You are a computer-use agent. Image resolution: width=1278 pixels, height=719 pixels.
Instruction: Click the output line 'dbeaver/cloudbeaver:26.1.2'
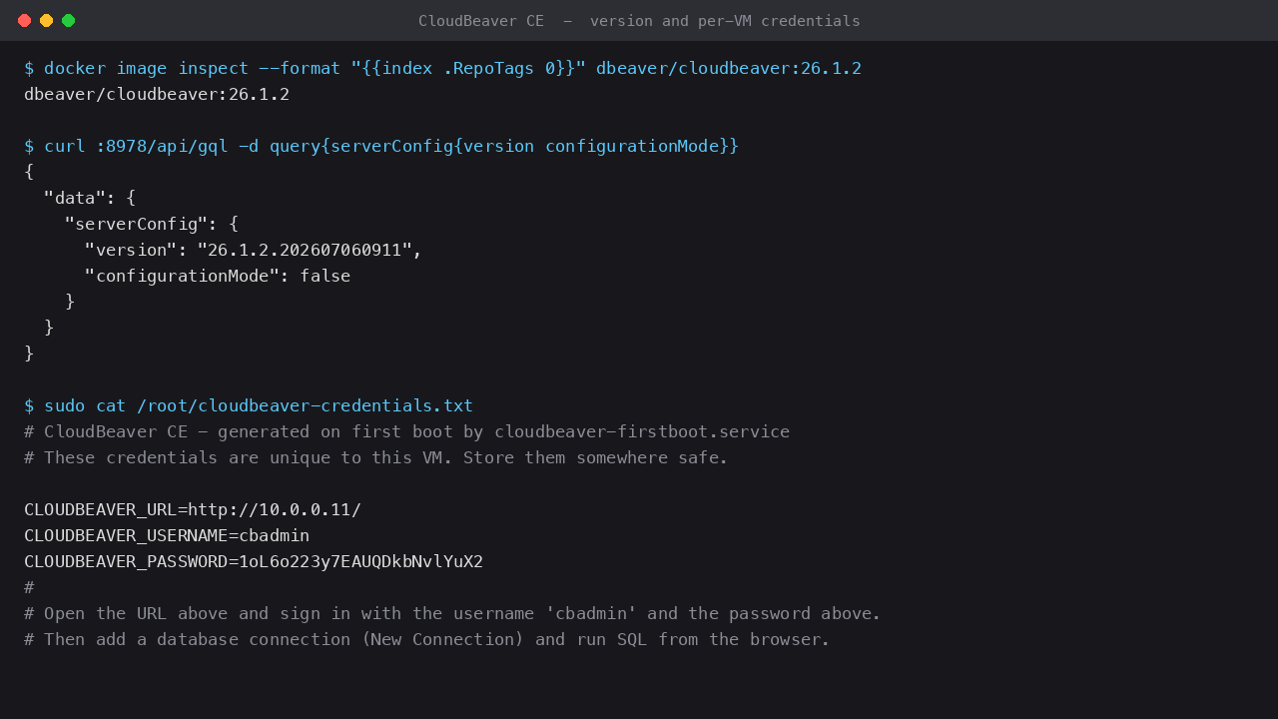coord(157,94)
